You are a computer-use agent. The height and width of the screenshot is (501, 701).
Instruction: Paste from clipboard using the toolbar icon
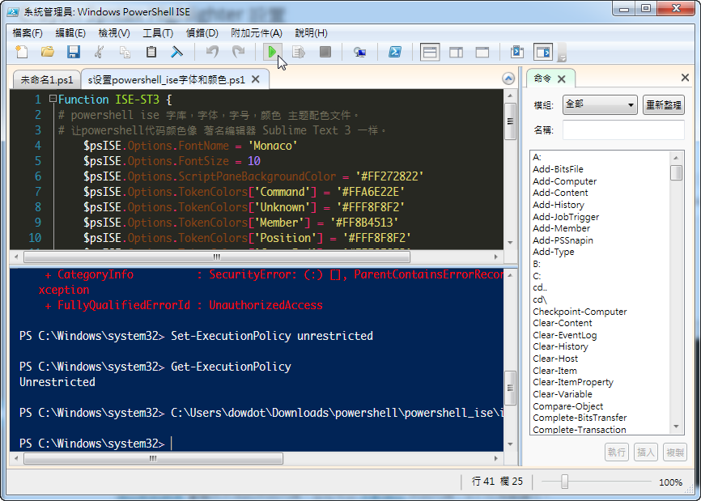[151, 52]
